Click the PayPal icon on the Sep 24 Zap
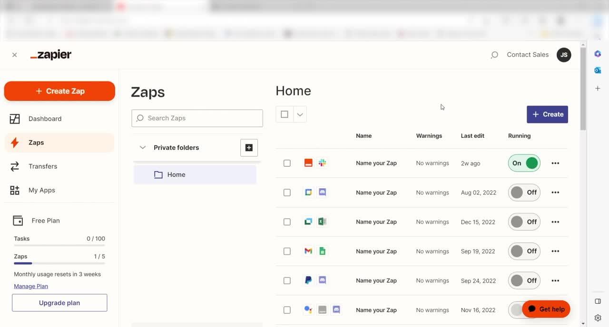This screenshot has width=609, height=327. pos(308,280)
